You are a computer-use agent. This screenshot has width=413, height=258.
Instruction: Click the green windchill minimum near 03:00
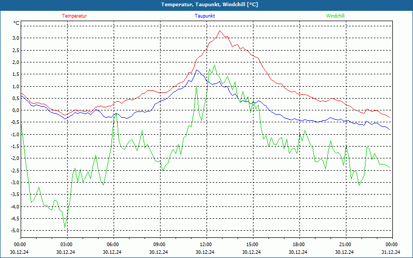(65, 228)
